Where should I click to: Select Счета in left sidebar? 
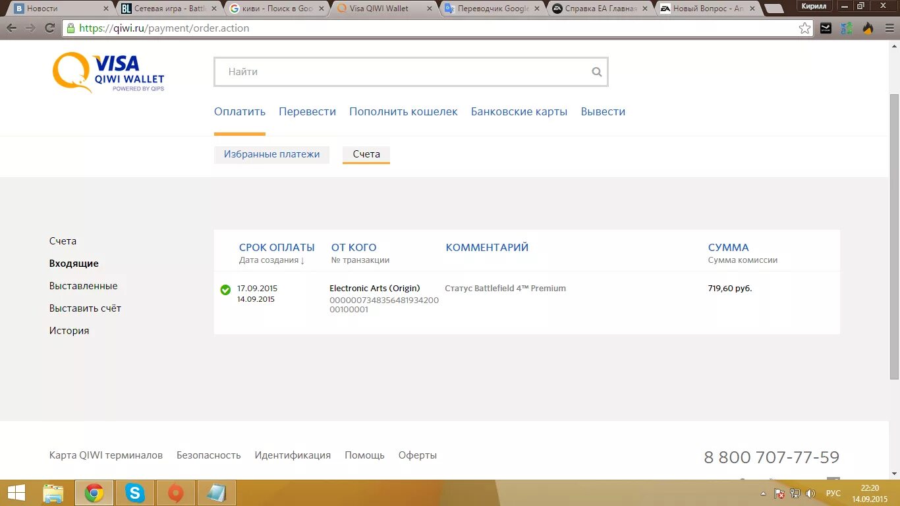63,241
